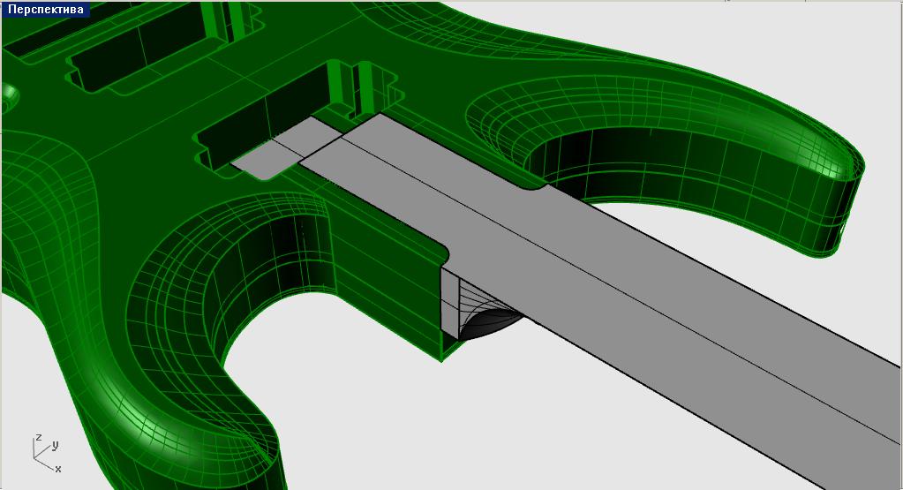The image size is (903, 490).
Task: Click the Перспектива viewport title label
Action: tap(46, 10)
